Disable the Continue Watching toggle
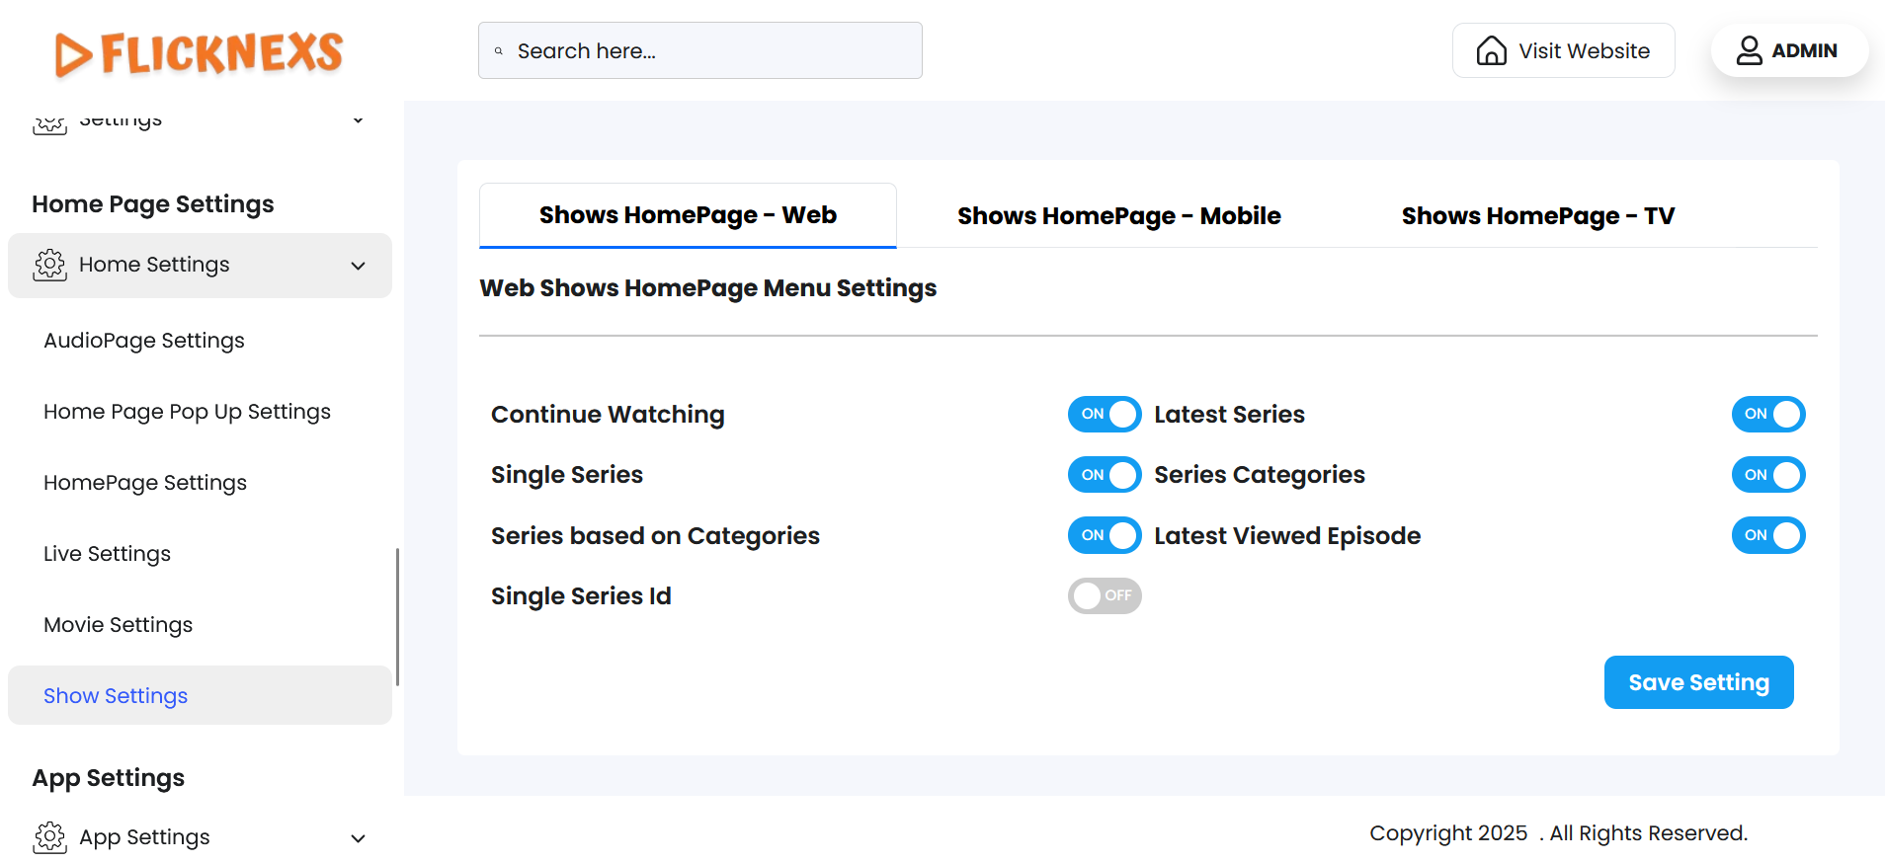This screenshot has width=1885, height=863. tap(1104, 415)
